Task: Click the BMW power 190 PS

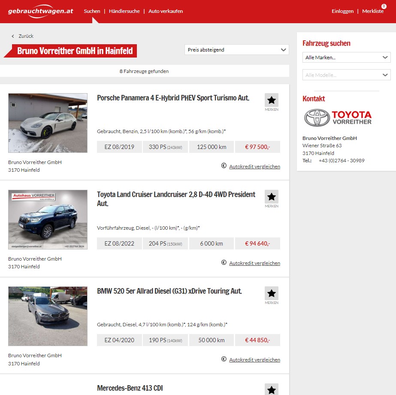Action: (165, 340)
